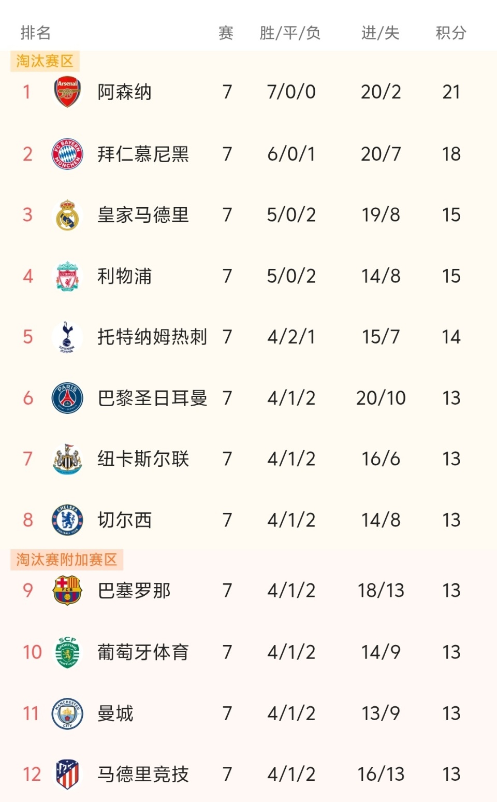Select the FC Barcelona crest

67,591
